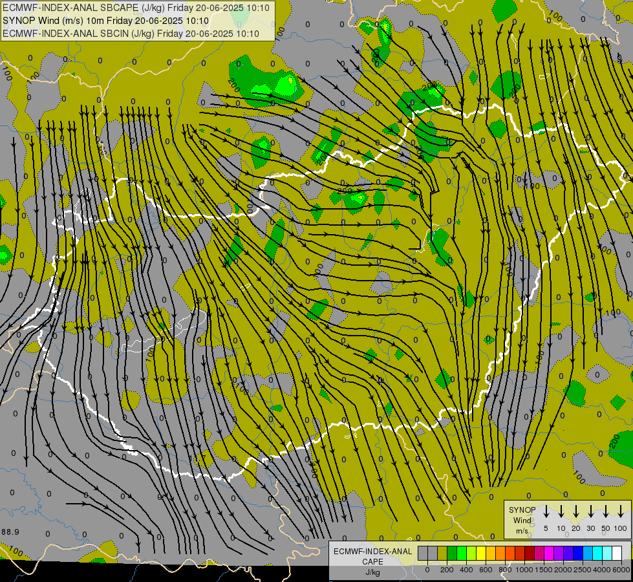Click 'ECMWF-INDEX-ANAL CAPE J/kg' legend label
The image size is (633, 582).
[372, 562]
